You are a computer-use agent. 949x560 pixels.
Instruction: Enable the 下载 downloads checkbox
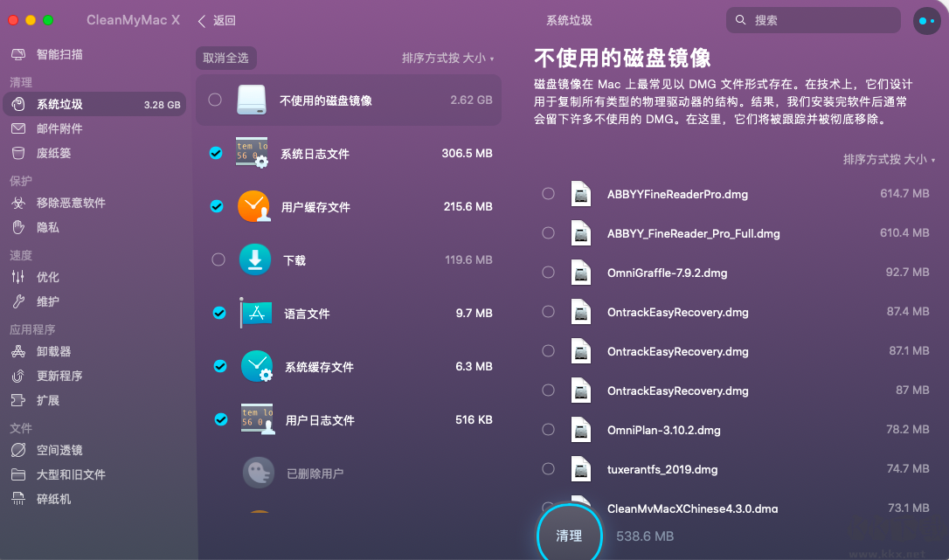point(218,259)
